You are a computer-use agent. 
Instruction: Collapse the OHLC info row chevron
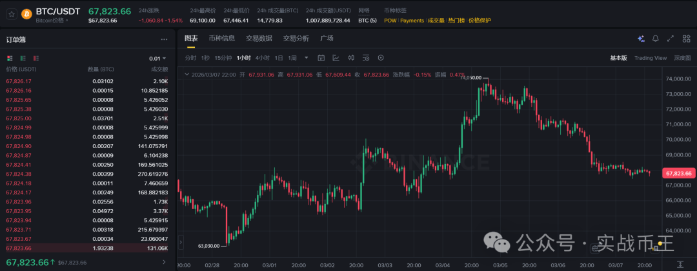click(187, 75)
